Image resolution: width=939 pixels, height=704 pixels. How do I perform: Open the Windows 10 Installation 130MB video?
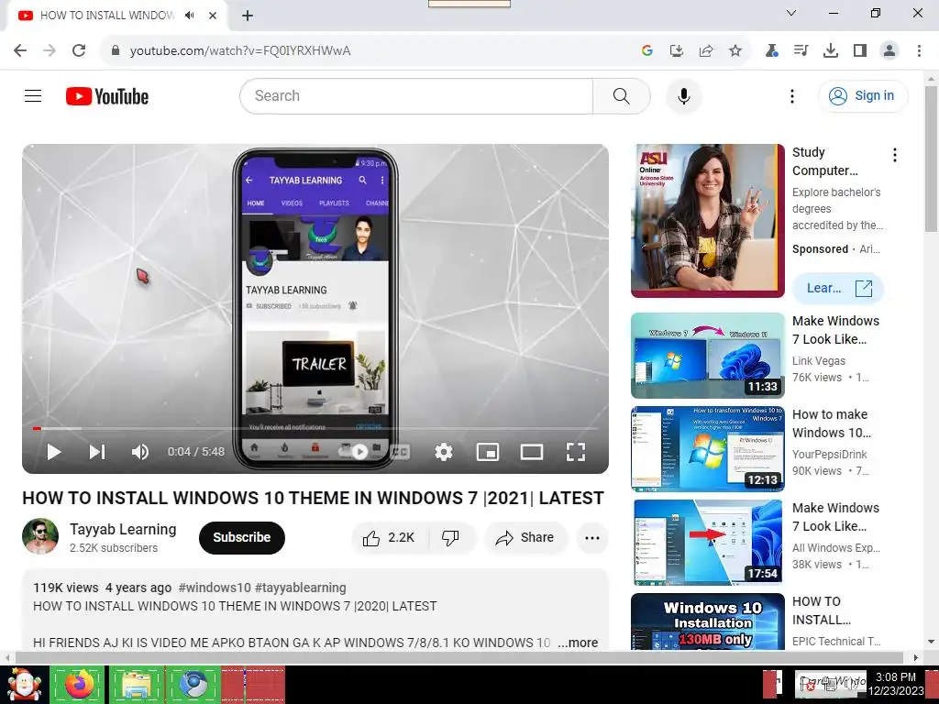[x=707, y=621]
